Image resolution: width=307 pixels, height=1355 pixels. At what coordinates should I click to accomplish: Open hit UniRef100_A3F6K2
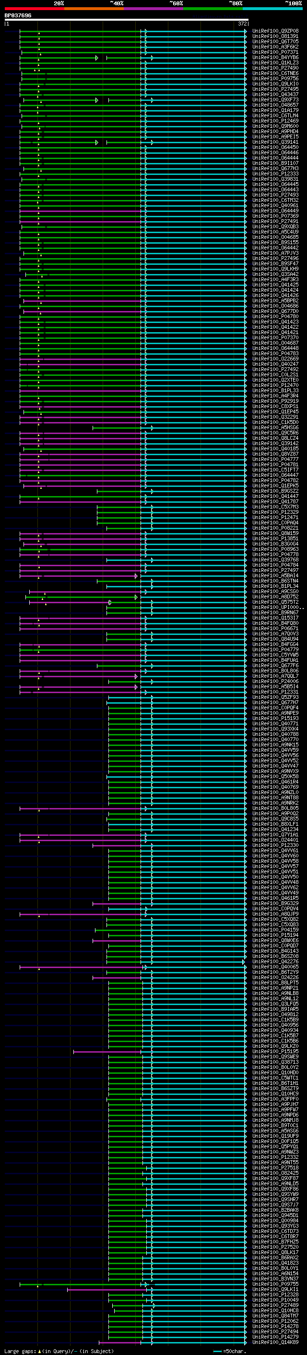click(x=275, y=47)
